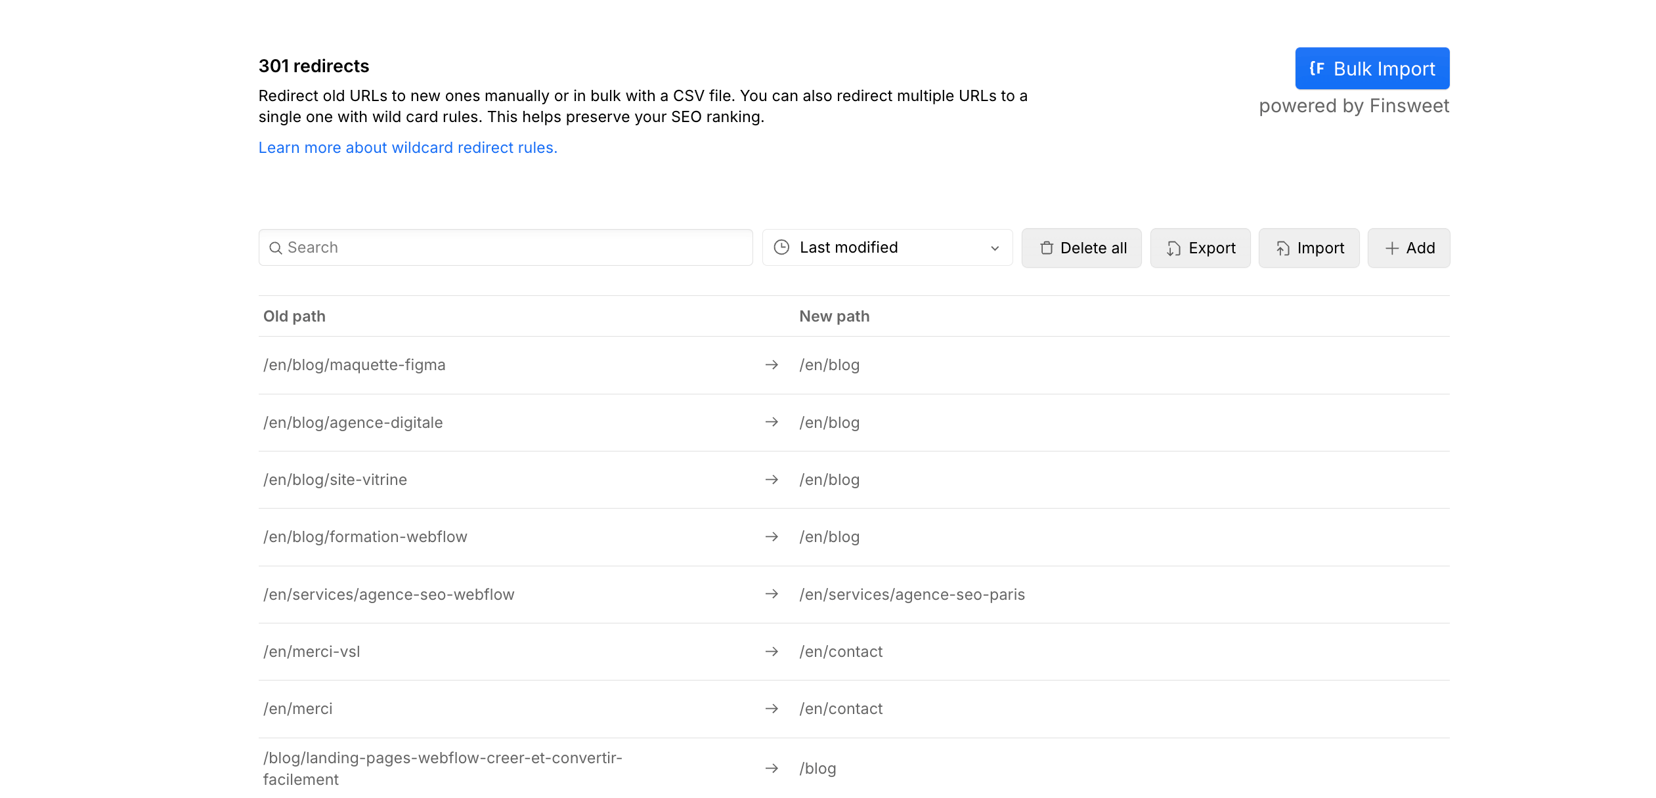This screenshot has width=1656, height=798.
Task: Expand the sort dropdown chevron
Action: [994, 248]
